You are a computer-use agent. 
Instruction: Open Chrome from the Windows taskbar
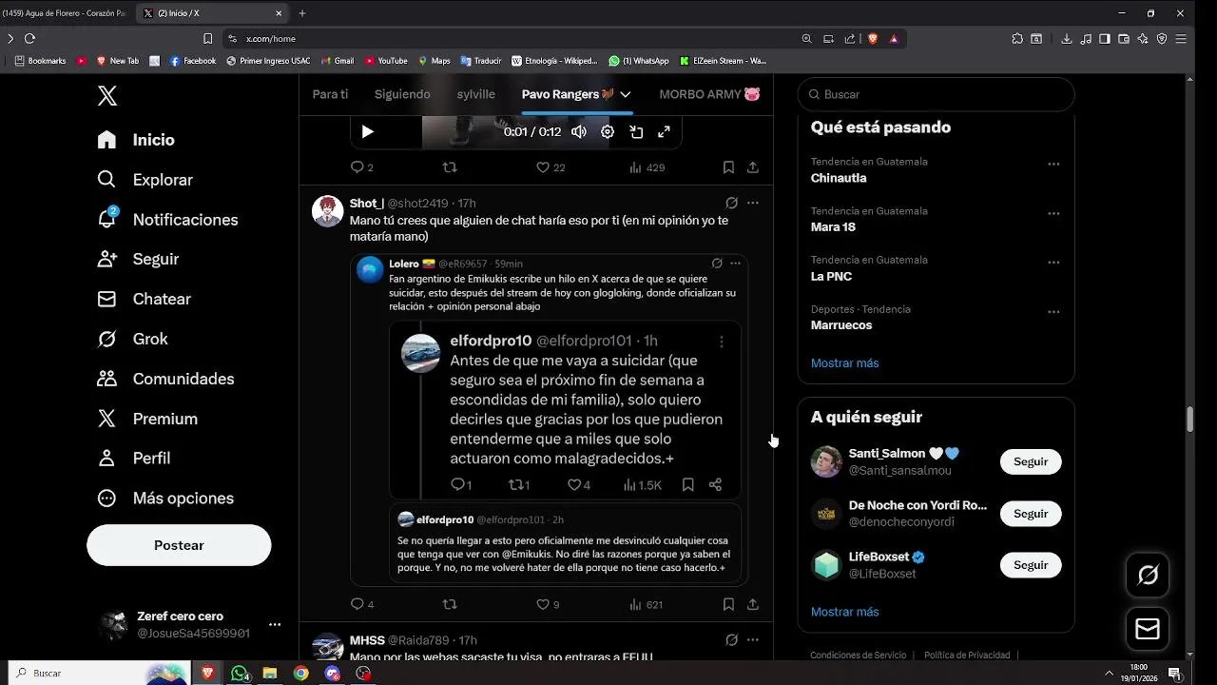click(300, 673)
